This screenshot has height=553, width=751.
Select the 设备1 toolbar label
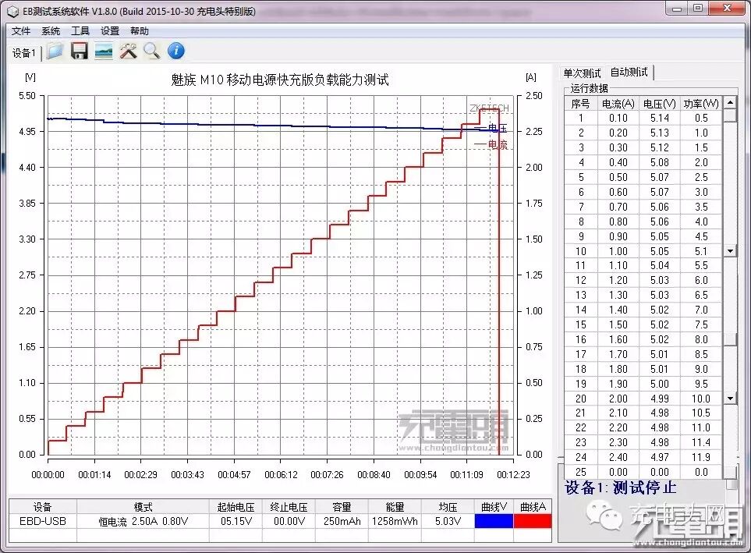24,53
